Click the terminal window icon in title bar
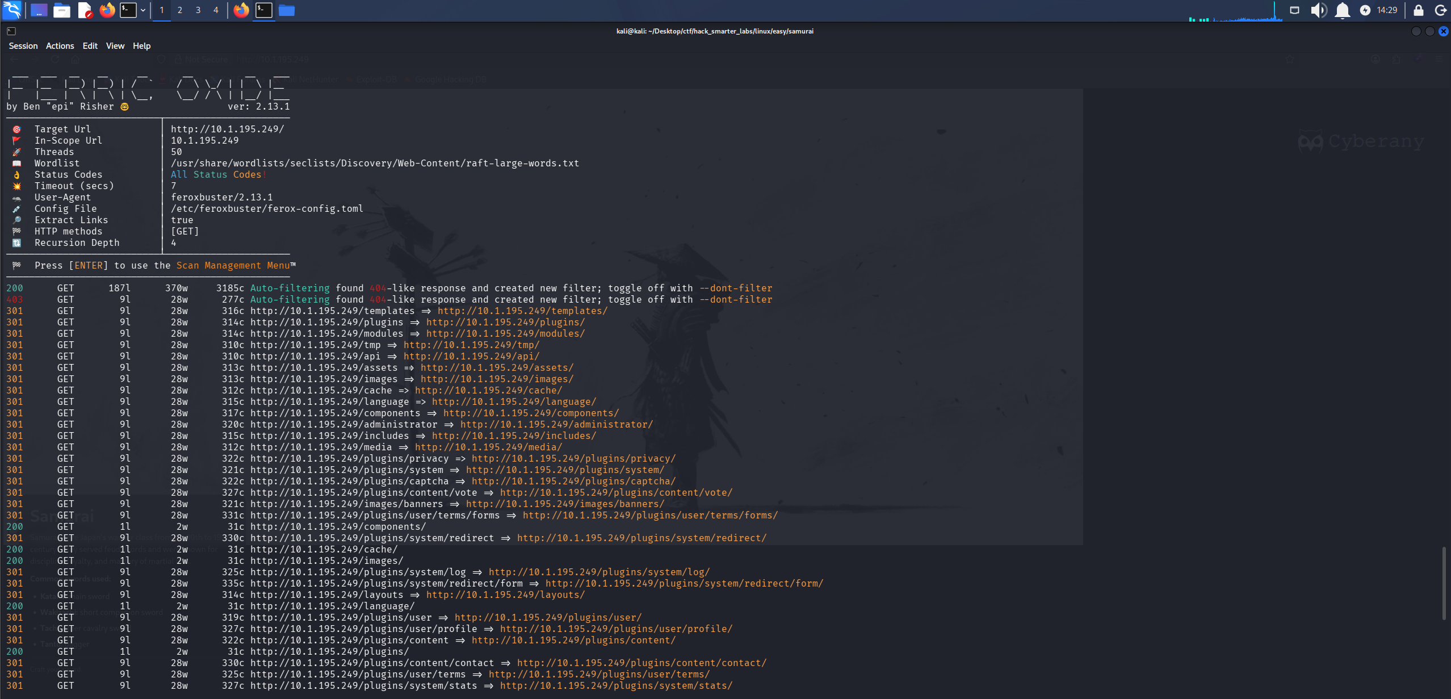1451x699 pixels. pos(11,31)
